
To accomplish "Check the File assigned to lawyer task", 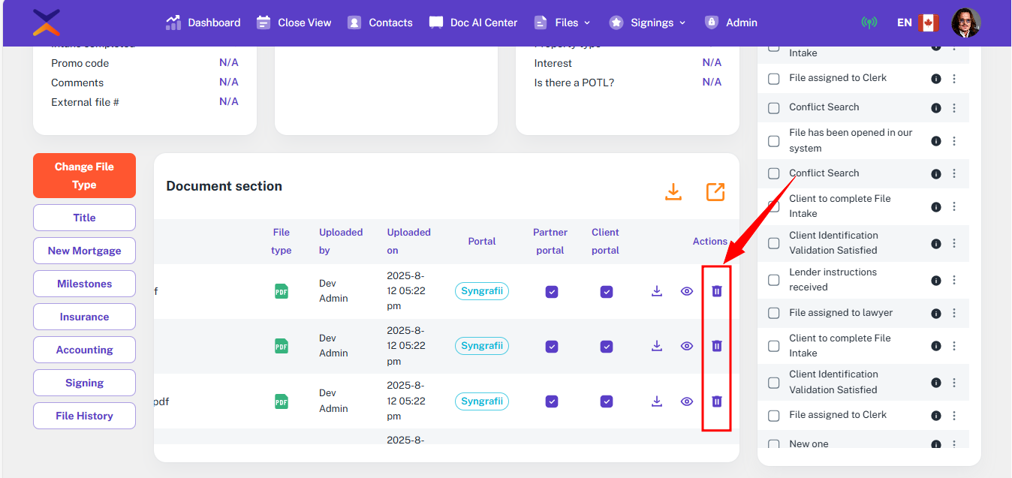I will pyautogui.click(x=774, y=313).
